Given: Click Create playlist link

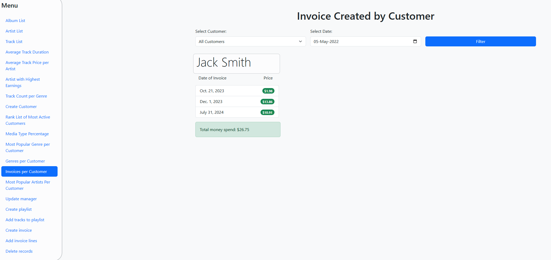Looking at the screenshot, I should pyautogui.click(x=18, y=209).
